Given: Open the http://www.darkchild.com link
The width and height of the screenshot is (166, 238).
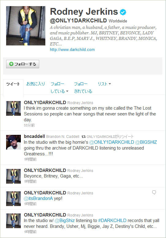Looking at the screenshot, I should pyautogui.click(x=72, y=50).
